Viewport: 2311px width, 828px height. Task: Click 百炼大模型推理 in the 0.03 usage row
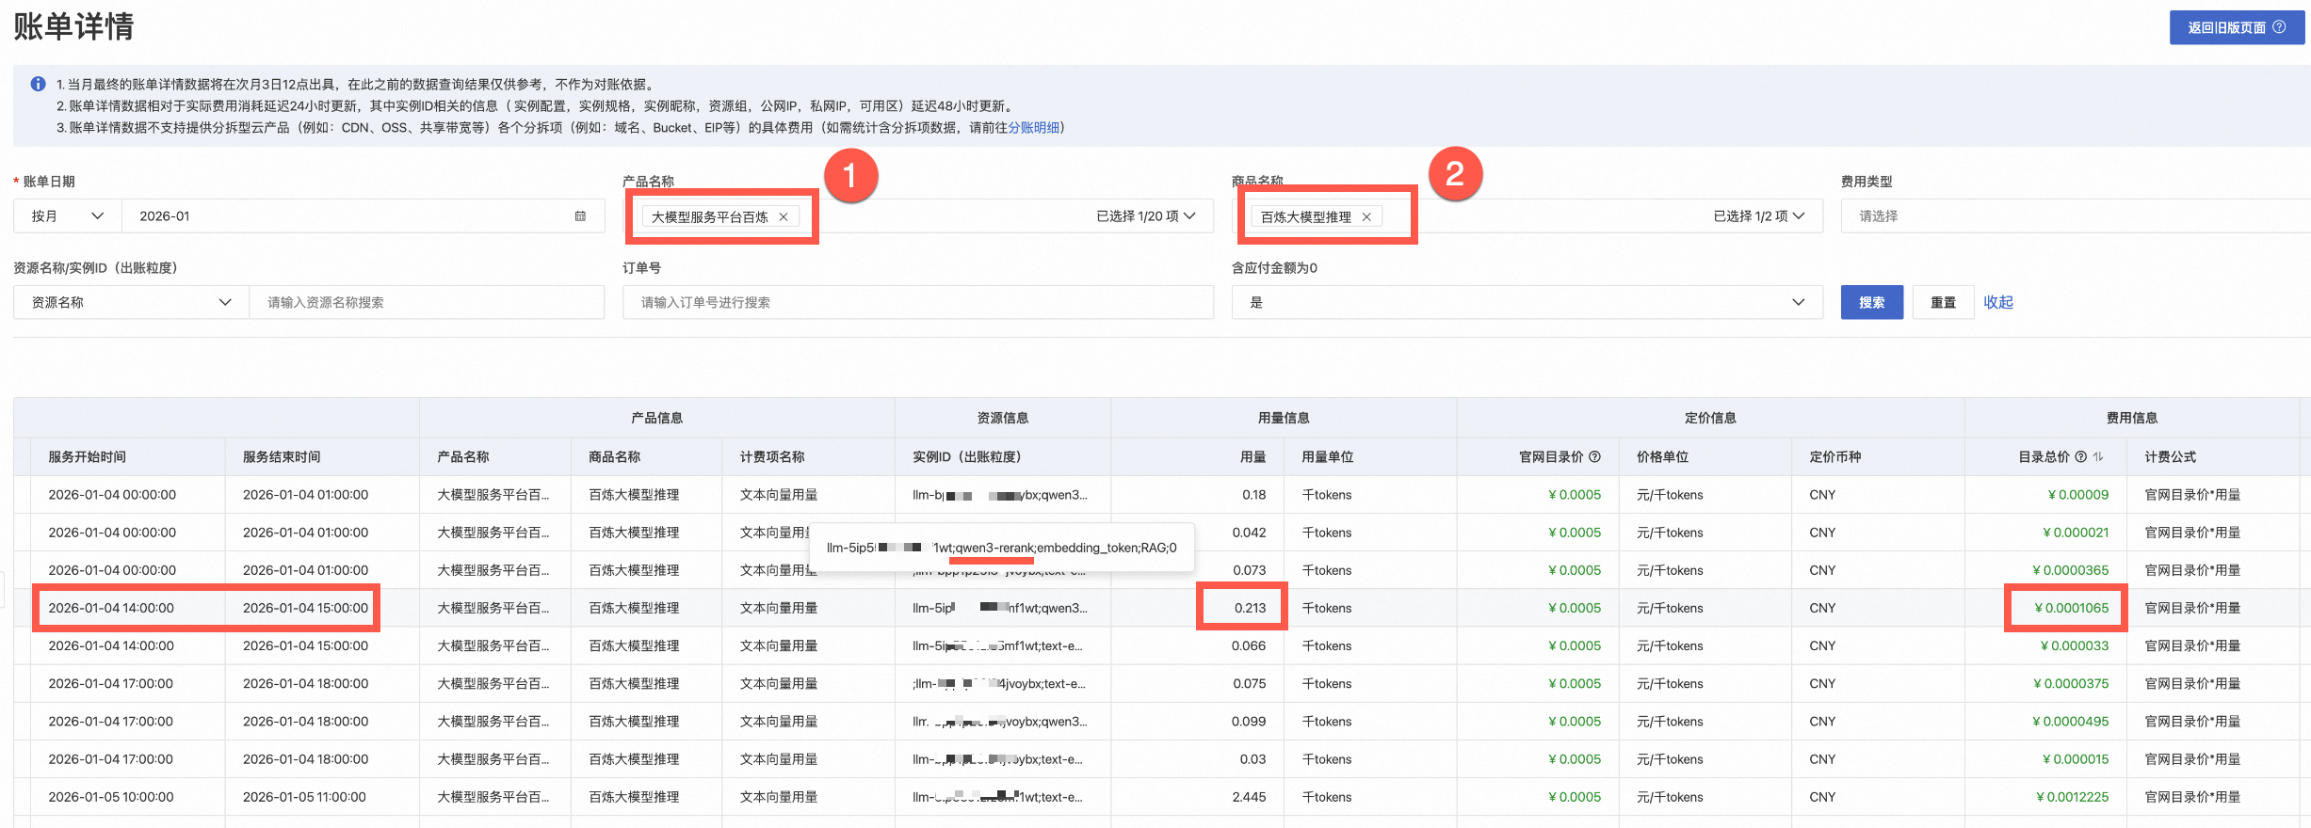coord(634,759)
